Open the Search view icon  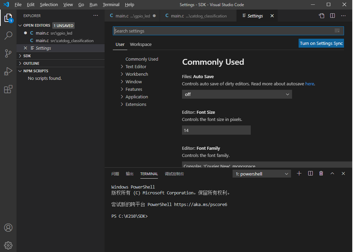pyautogui.click(x=8, y=35)
